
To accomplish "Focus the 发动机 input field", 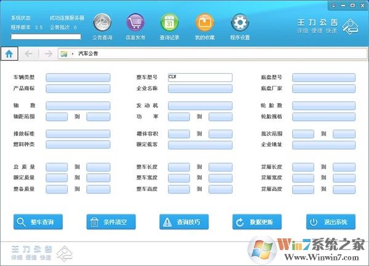I will pos(200,106).
